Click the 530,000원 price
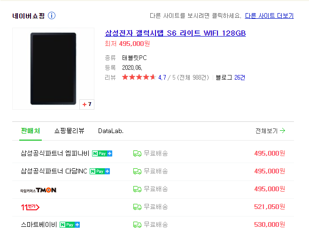This screenshot has width=309, height=239. click(x=270, y=224)
